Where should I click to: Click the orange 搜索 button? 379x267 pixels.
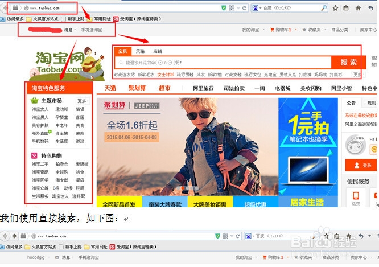coord(348,63)
